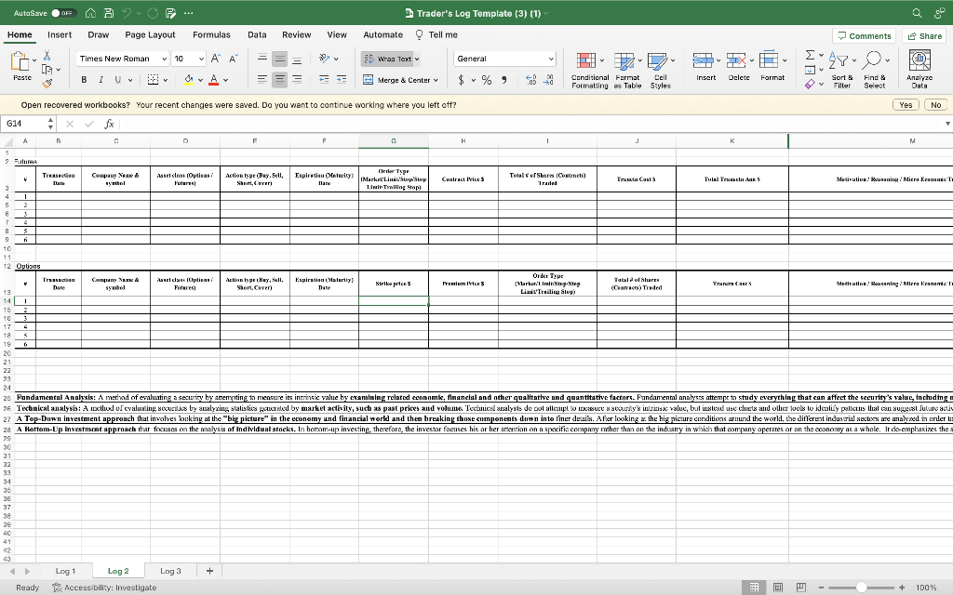Viewport: 953px width, 595px height.
Task: Apply center horizontal alignment
Action: (279, 80)
